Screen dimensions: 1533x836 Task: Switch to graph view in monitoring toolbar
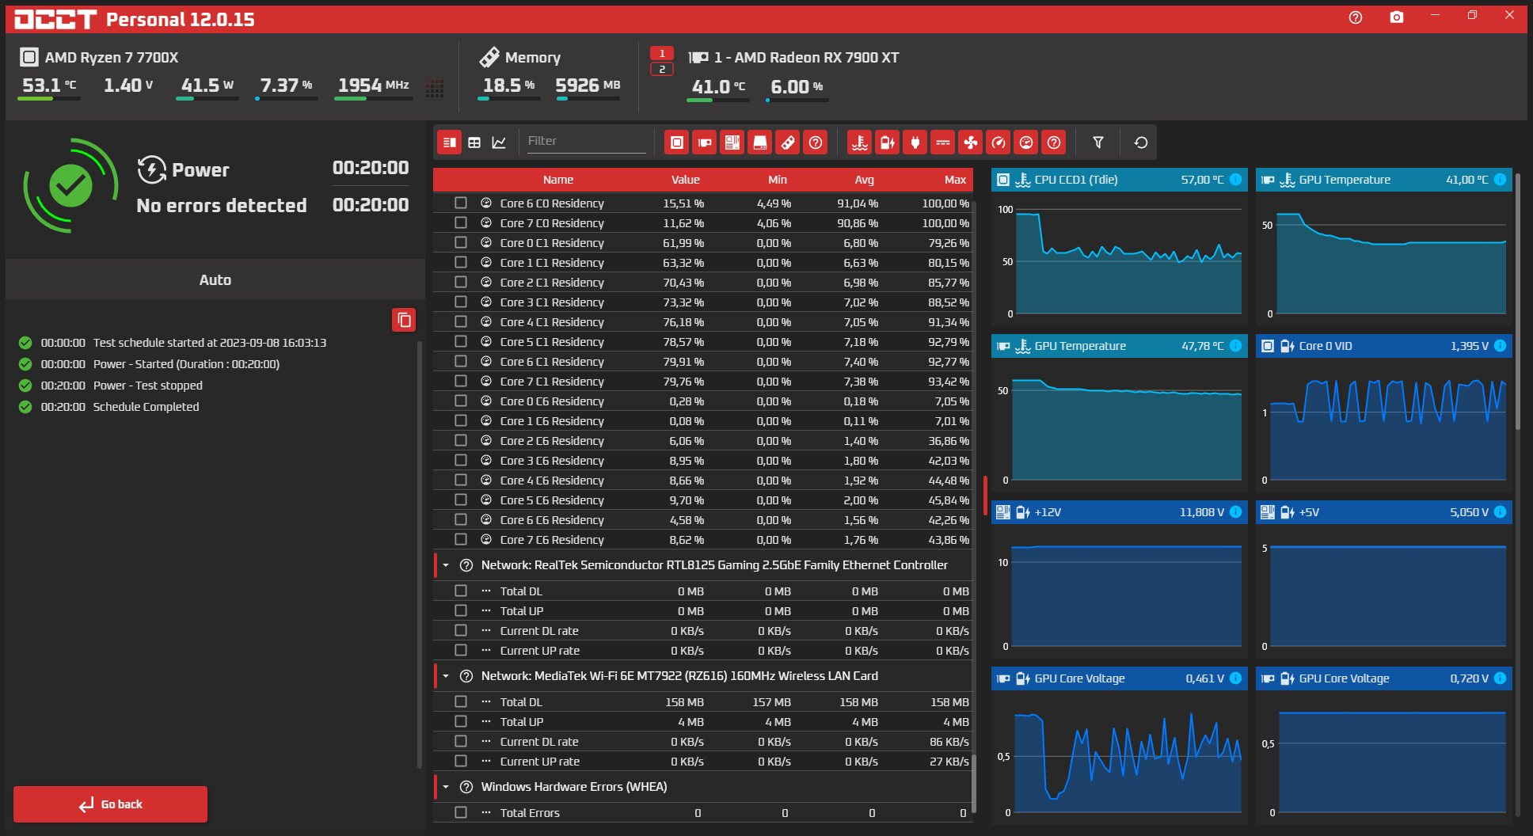[499, 142]
